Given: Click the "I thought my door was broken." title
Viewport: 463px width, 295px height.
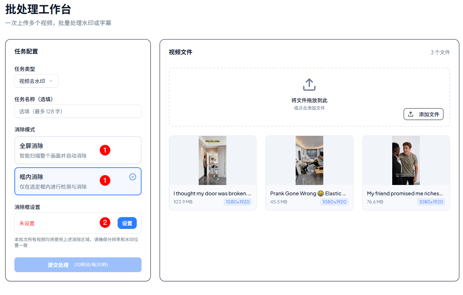Looking at the screenshot, I should coord(213,193).
